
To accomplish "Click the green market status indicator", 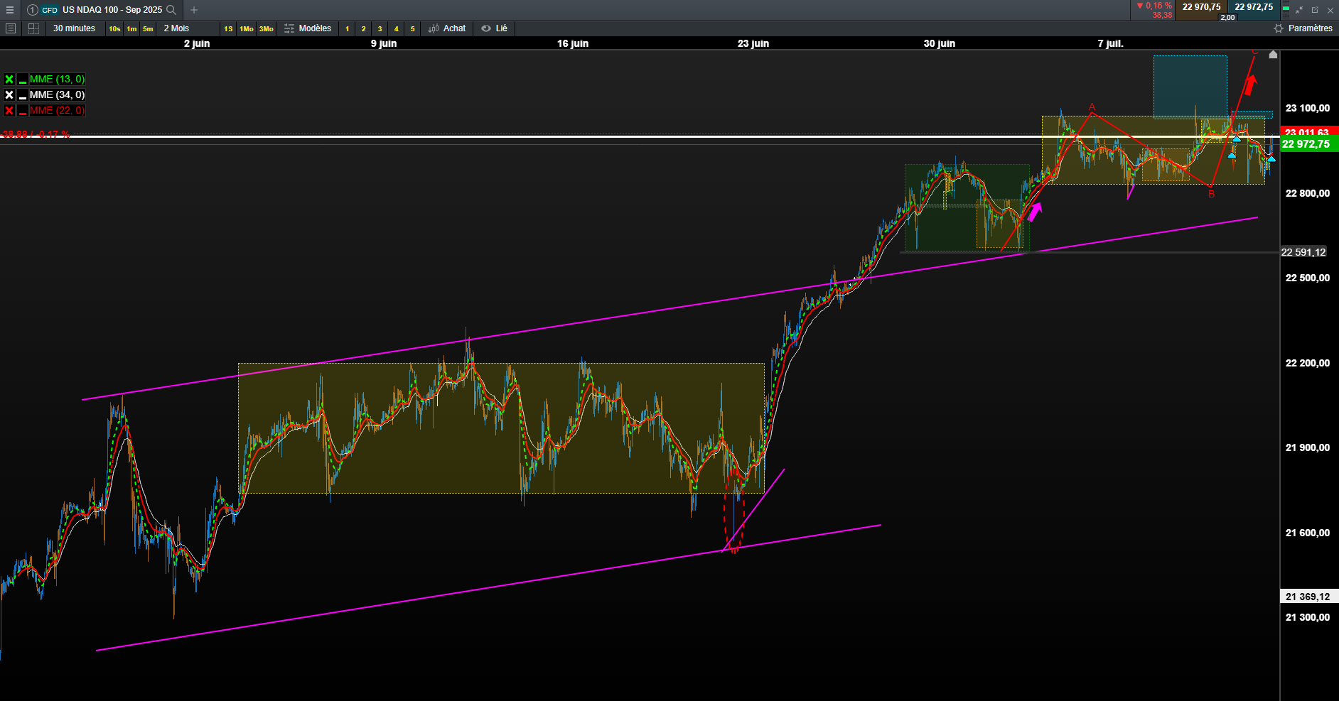I will [x=1285, y=9].
